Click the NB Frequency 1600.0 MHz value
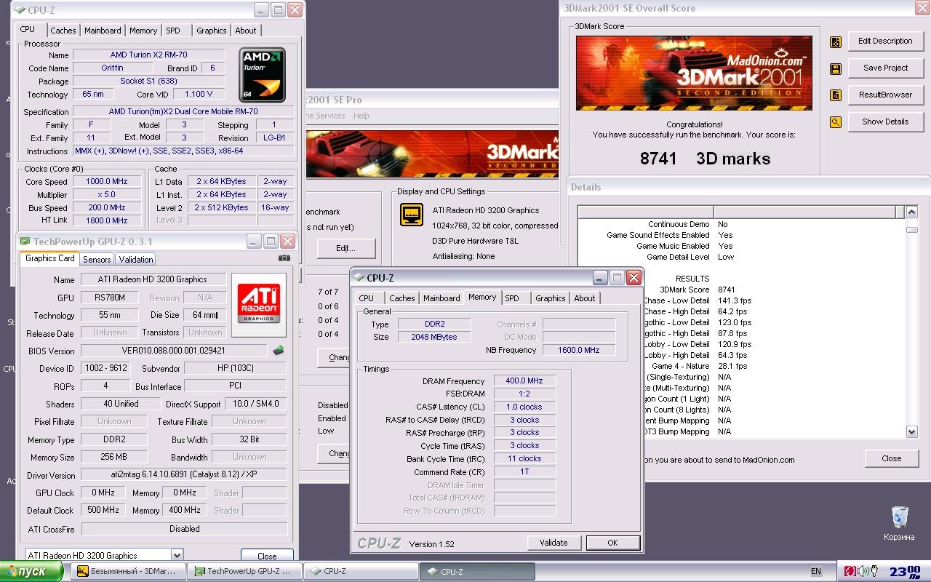 point(579,350)
